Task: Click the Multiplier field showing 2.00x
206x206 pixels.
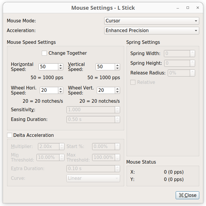Action: click(49, 147)
